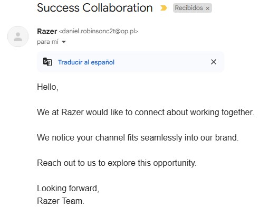Click the sentence about your channel
This screenshot has height=215, width=278.
138,138
